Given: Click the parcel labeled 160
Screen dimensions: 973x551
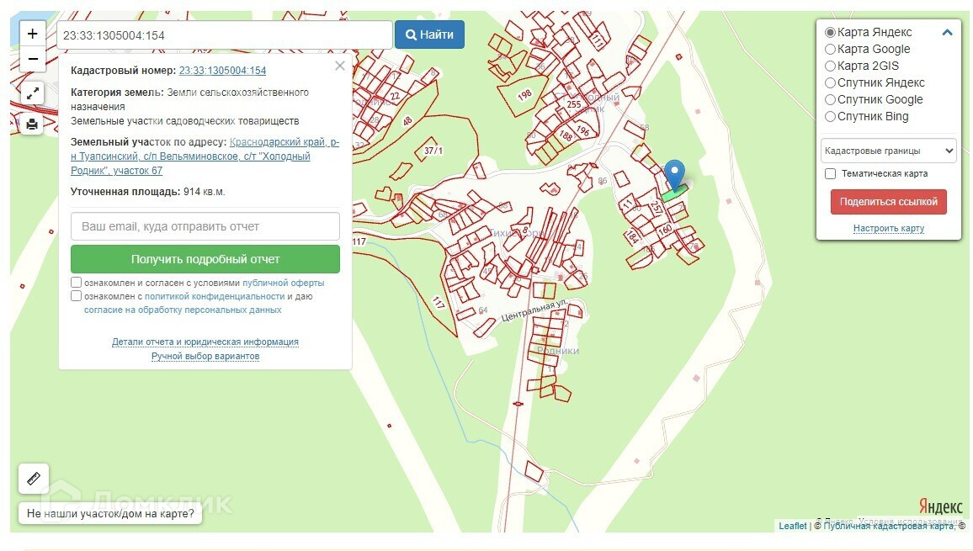Looking at the screenshot, I should coord(665,230).
